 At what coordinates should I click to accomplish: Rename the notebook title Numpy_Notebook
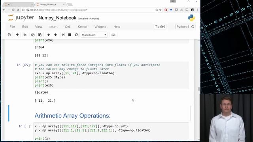click(x=57, y=18)
